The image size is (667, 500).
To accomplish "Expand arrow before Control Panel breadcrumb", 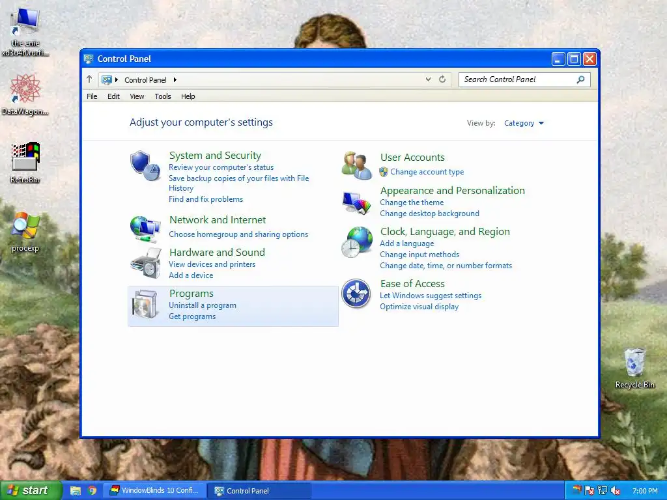I will (x=117, y=79).
